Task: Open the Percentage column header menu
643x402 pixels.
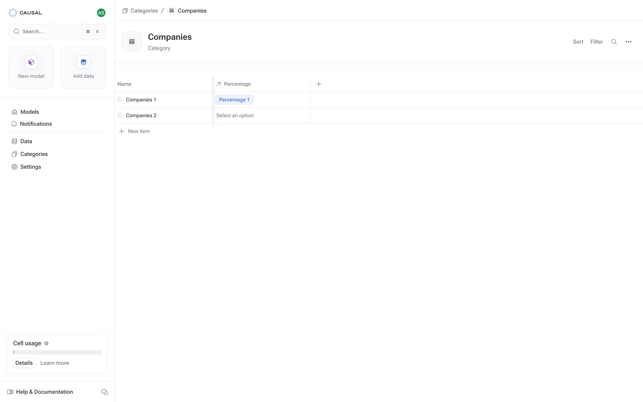Action: coord(237,84)
